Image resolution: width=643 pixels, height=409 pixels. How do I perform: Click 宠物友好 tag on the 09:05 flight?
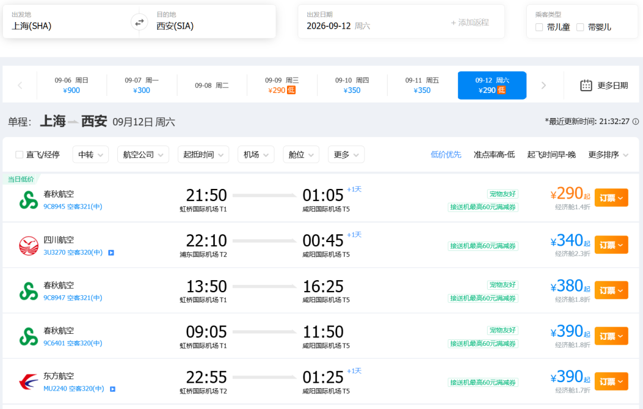point(502,330)
